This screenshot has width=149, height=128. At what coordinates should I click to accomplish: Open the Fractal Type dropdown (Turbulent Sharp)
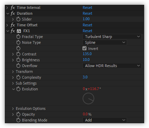[112, 37]
